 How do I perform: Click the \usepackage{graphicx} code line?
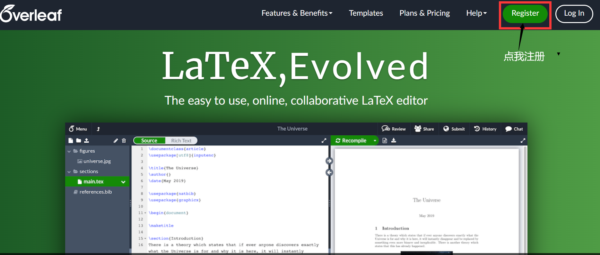(x=175, y=200)
